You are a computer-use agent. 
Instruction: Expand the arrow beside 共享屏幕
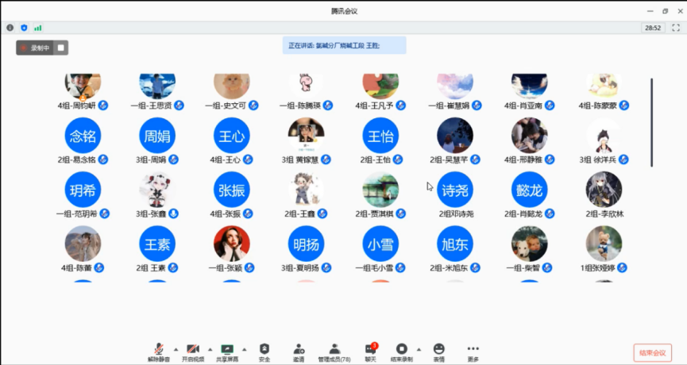point(245,348)
